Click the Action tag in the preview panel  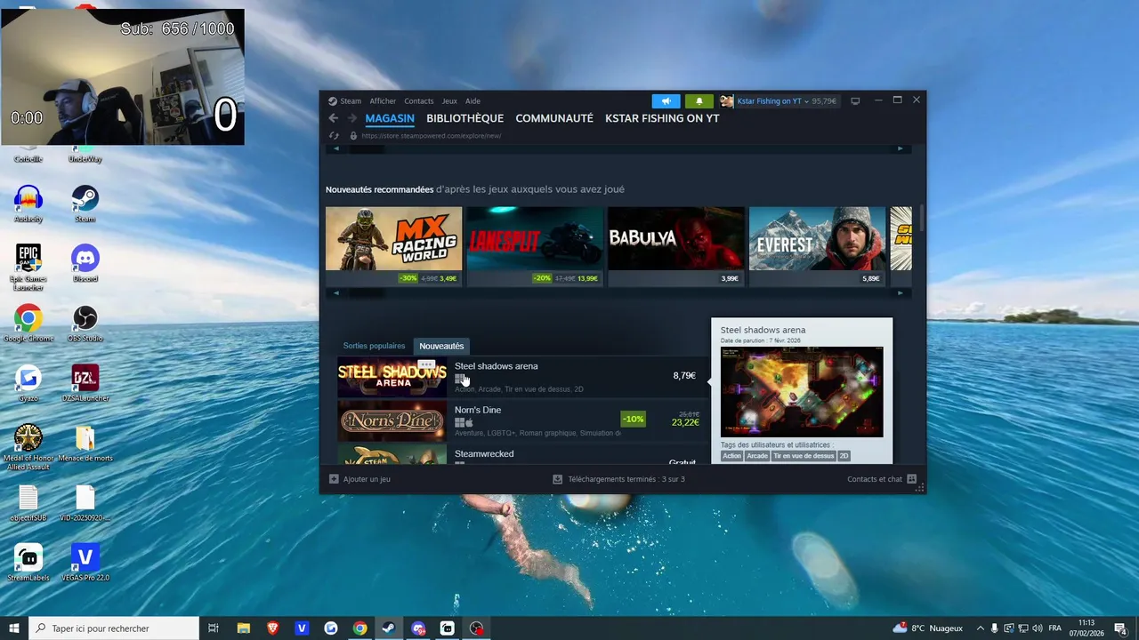(x=731, y=456)
